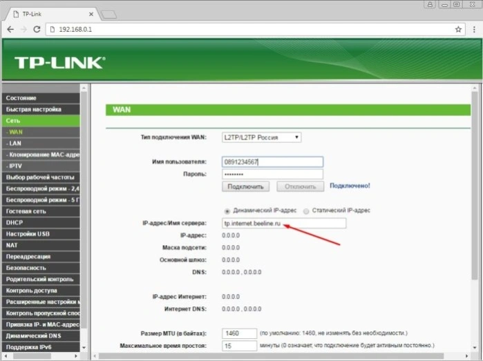Open Контроль пропускной способности in sidebar
This screenshot has width=483, height=361.
click(41, 313)
